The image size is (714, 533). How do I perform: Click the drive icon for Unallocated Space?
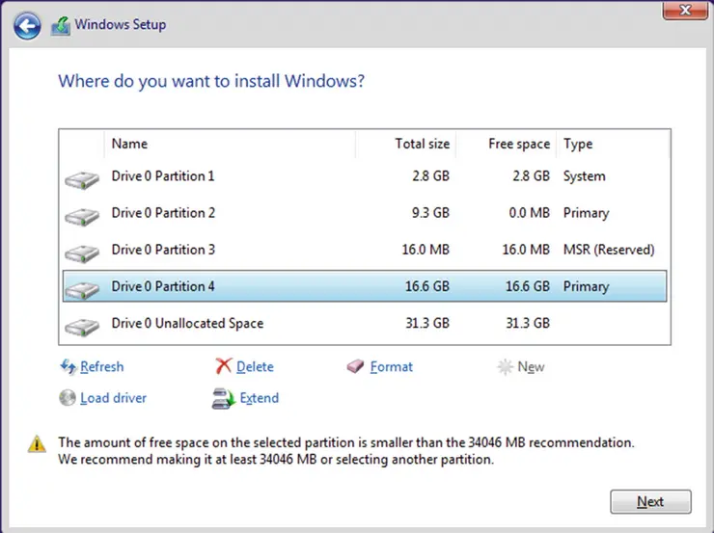[x=82, y=326]
